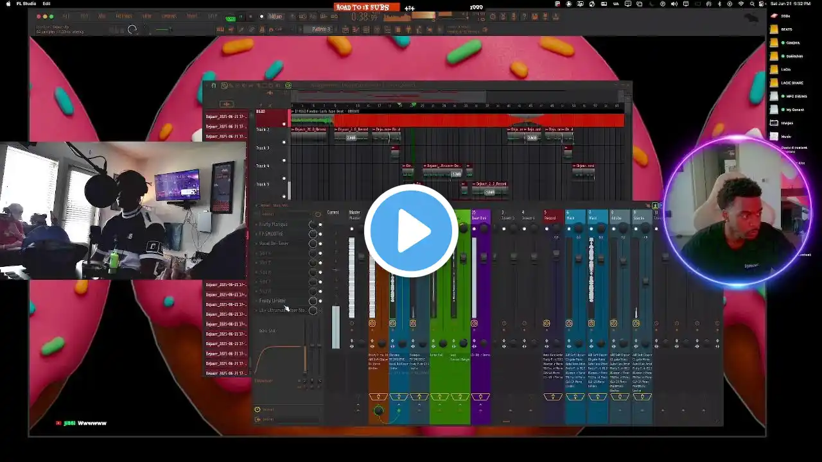Click the Stacks mixer track pan knob

tap(644, 229)
